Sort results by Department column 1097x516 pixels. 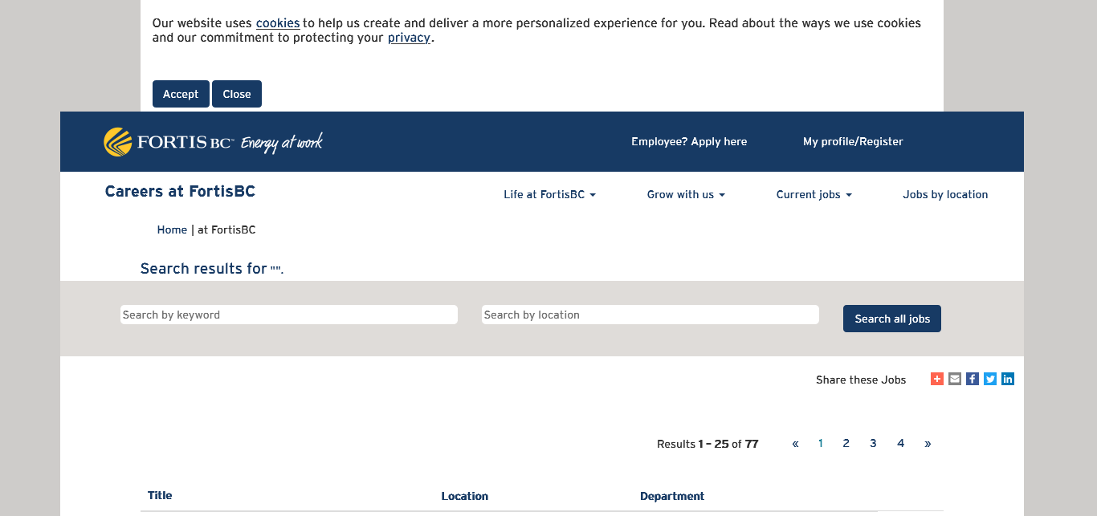point(672,496)
